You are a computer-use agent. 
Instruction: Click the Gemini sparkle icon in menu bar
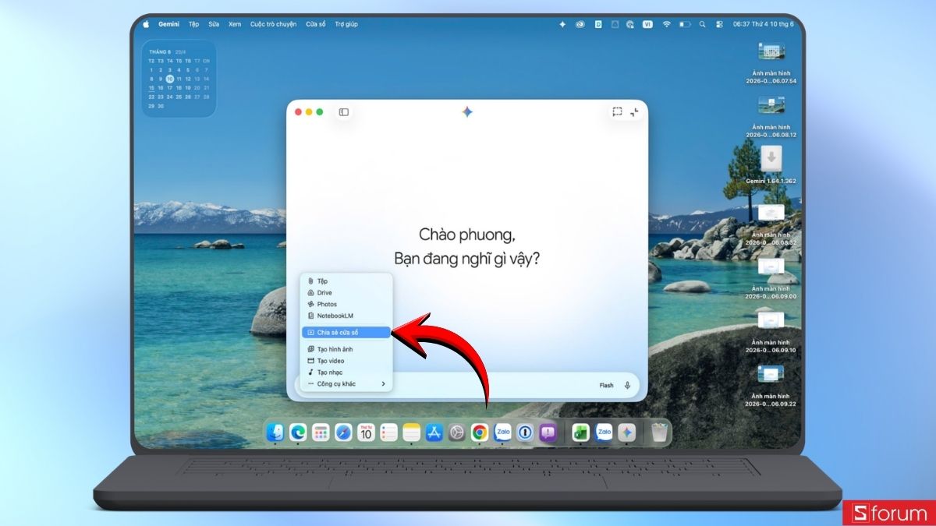tap(562, 24)
